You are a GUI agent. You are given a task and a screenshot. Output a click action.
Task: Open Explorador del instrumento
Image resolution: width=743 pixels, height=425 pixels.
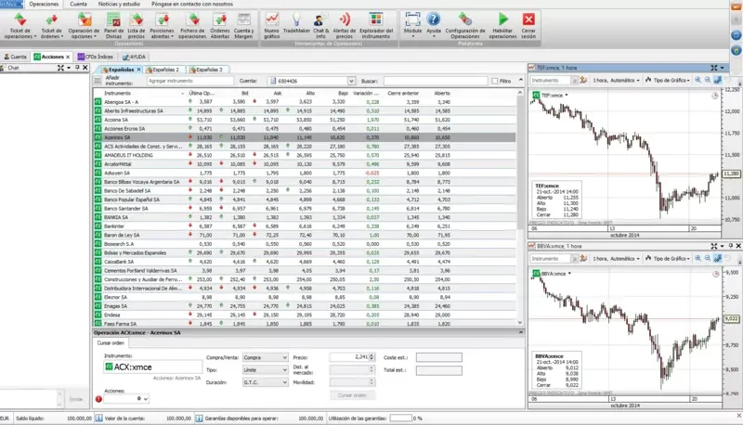[x=376, y=26]
